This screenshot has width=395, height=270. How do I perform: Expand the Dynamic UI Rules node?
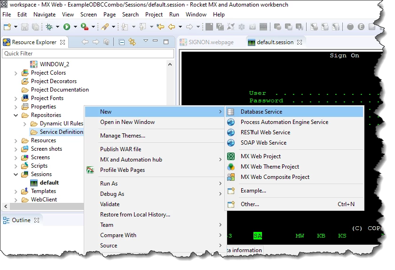click(x=24, y=124)
